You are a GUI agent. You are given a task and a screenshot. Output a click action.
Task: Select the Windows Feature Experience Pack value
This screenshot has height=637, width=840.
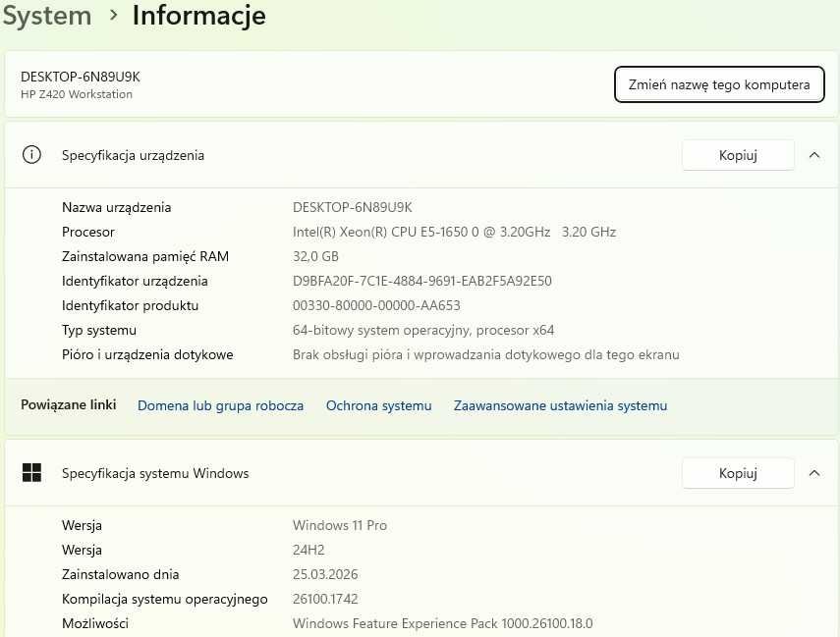442,623
